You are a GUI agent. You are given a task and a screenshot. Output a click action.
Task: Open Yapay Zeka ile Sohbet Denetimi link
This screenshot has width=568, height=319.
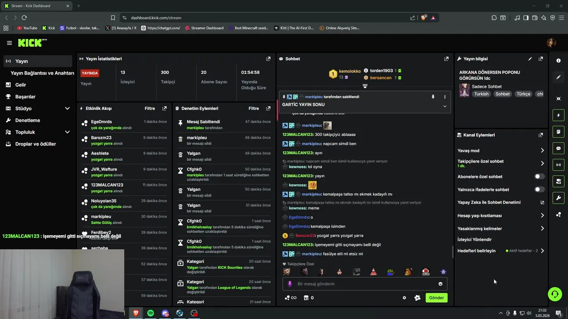[501, 202]
